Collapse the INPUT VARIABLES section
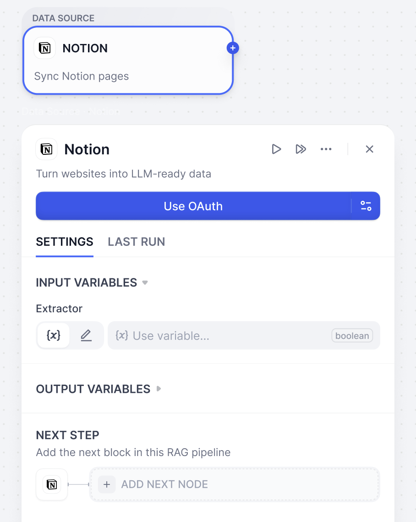This screenshot has height=522, width=416. pos(145,283)
